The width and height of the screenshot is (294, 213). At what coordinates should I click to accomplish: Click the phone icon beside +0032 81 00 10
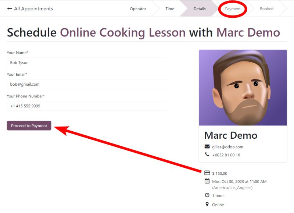tap(207, 155)
